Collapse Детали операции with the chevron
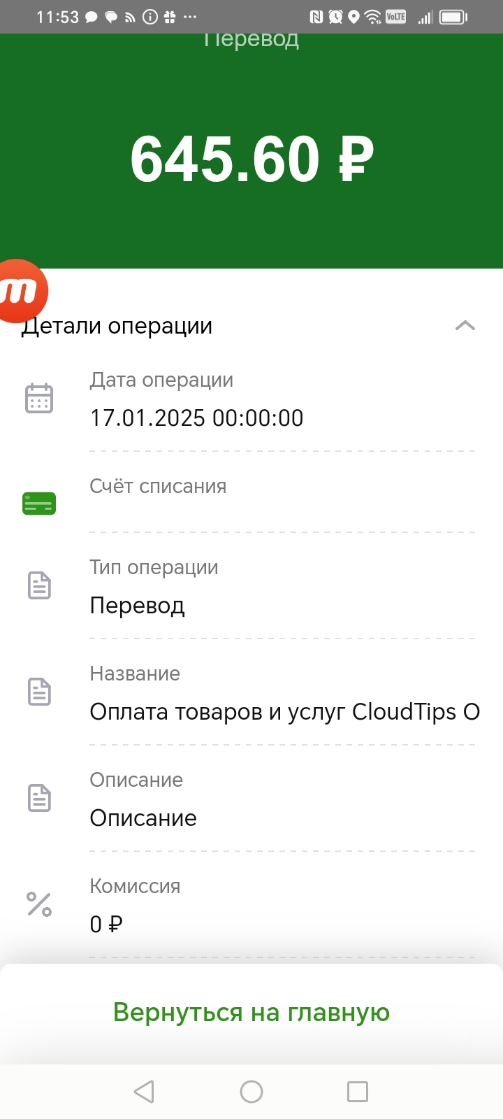The height and width of the screenshot is (1119, 503). point(465,325)
